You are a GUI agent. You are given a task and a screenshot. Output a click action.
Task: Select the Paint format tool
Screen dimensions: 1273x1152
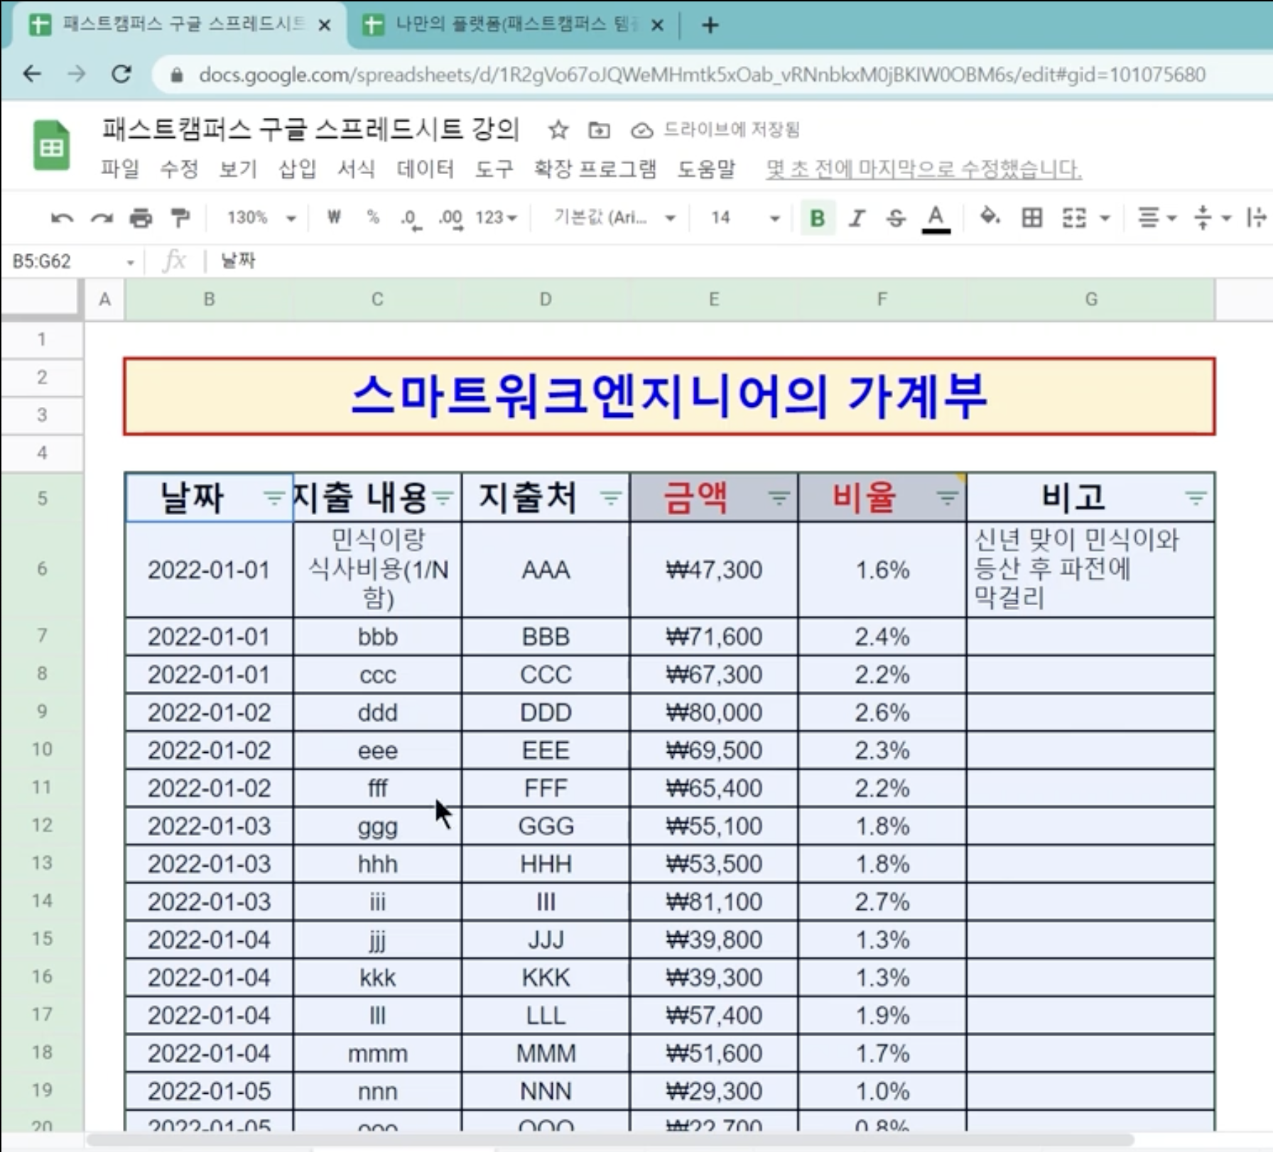(180, 218)
